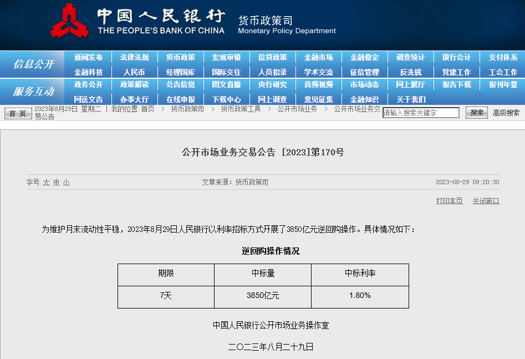Viewport: 525px width, 359px height.
Task: Open the 人民币 menu link
Action: 134,72
